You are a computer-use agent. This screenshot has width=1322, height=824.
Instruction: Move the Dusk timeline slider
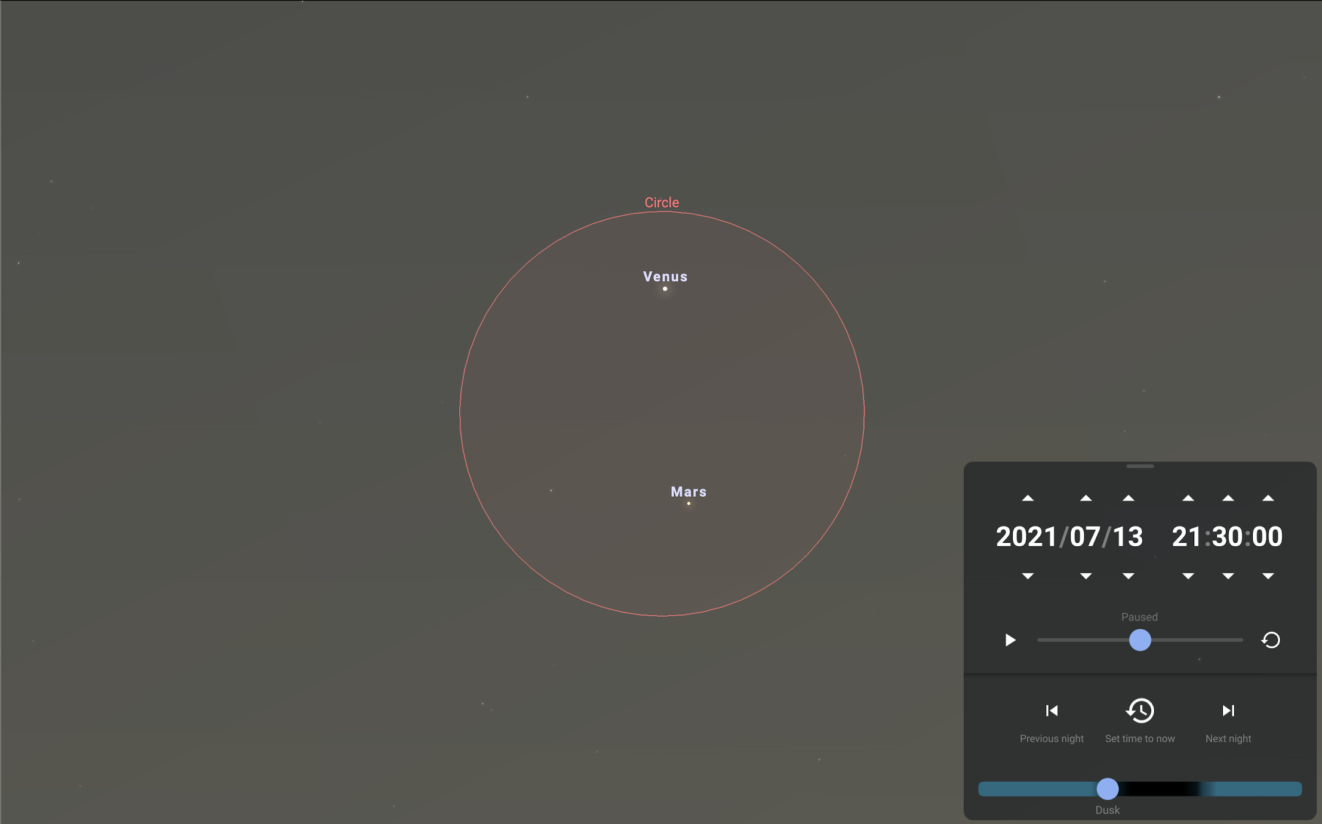pyautogui.click(x=1108, y=789)
